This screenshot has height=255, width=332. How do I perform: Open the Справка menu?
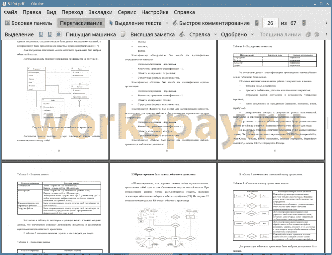[184, 12]
